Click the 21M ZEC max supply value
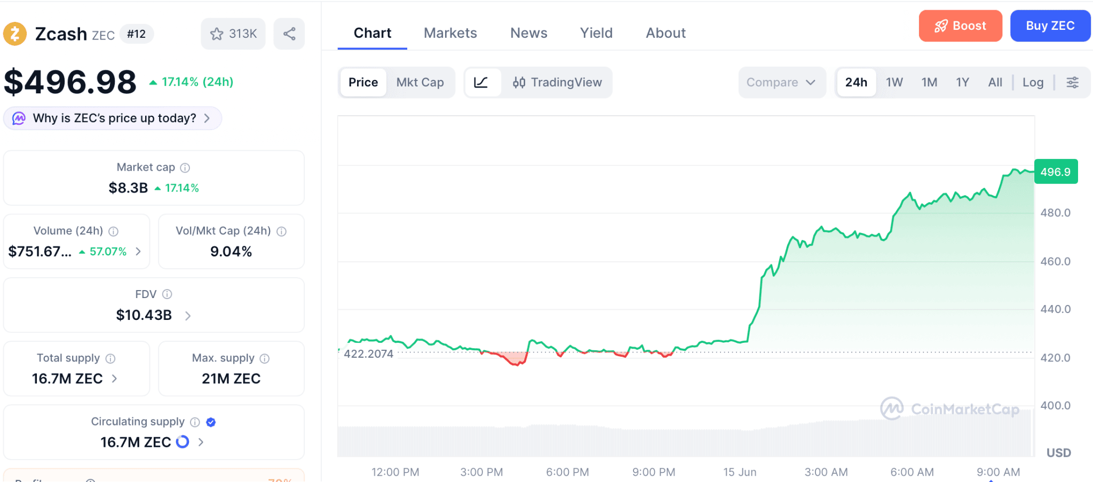The height and width of the screenshot is (482, 1093). (x=231, y=379)
